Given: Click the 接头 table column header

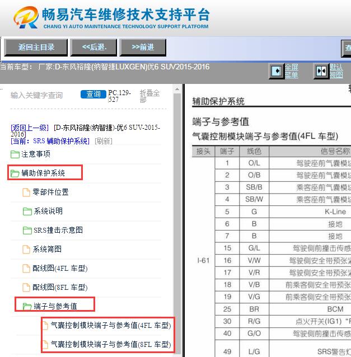Looking at the screenshot, I should coord(203,152).
